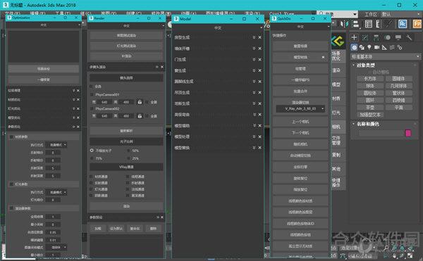Click the 球体 sphere primitive button
Screen dimensions: 423x261
click(x=370, y=86)
